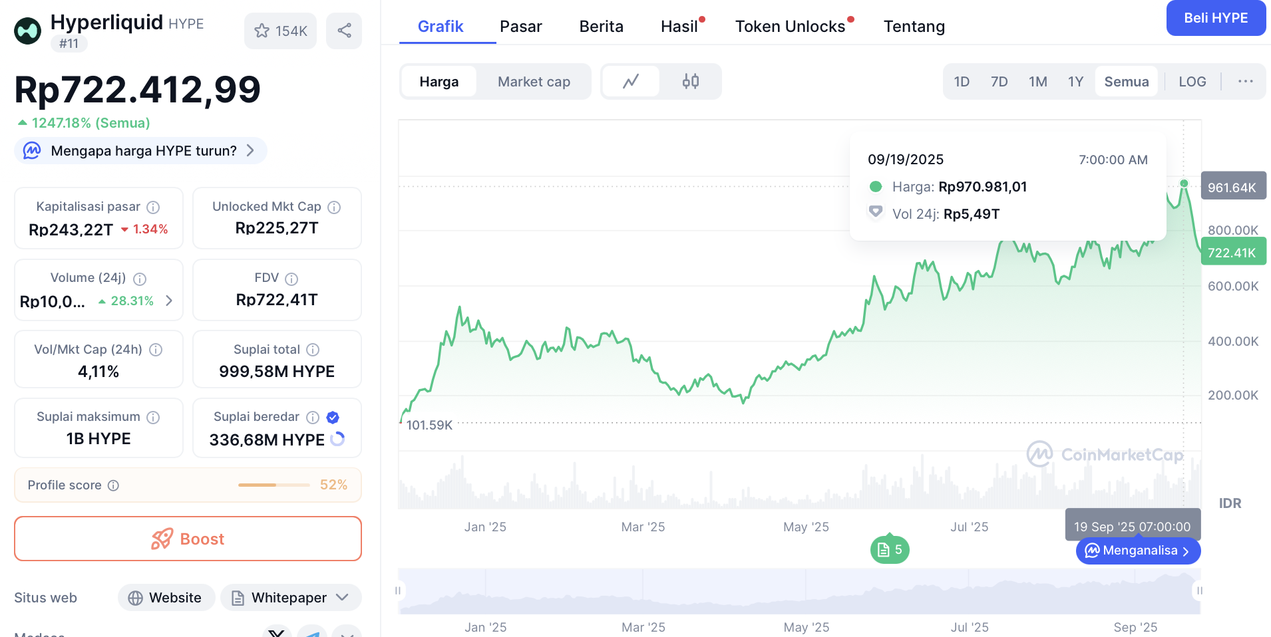Open the Website link

click(x=166, y=598)
